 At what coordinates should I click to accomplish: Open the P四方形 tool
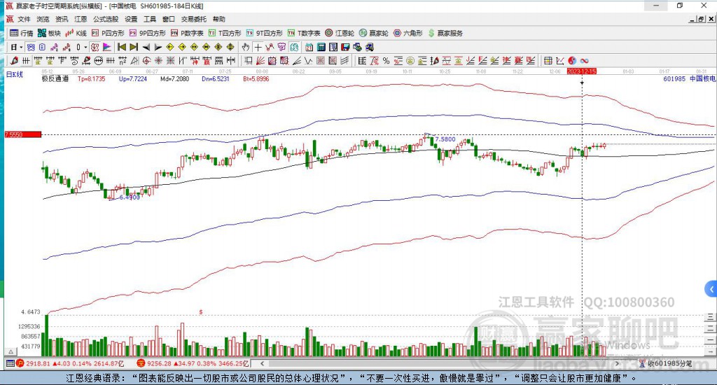[108, 33]
